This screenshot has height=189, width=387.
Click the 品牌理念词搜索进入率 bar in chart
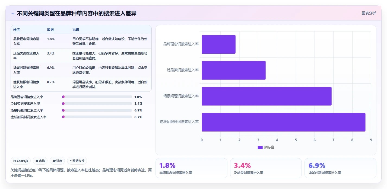click(218, 44)
